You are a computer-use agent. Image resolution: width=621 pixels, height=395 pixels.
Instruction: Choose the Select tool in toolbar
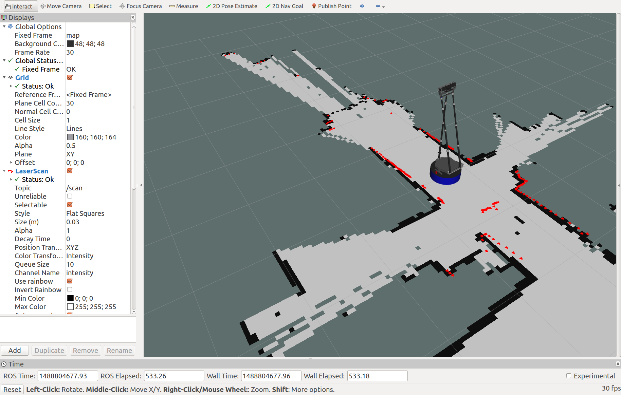pos(101,6)
